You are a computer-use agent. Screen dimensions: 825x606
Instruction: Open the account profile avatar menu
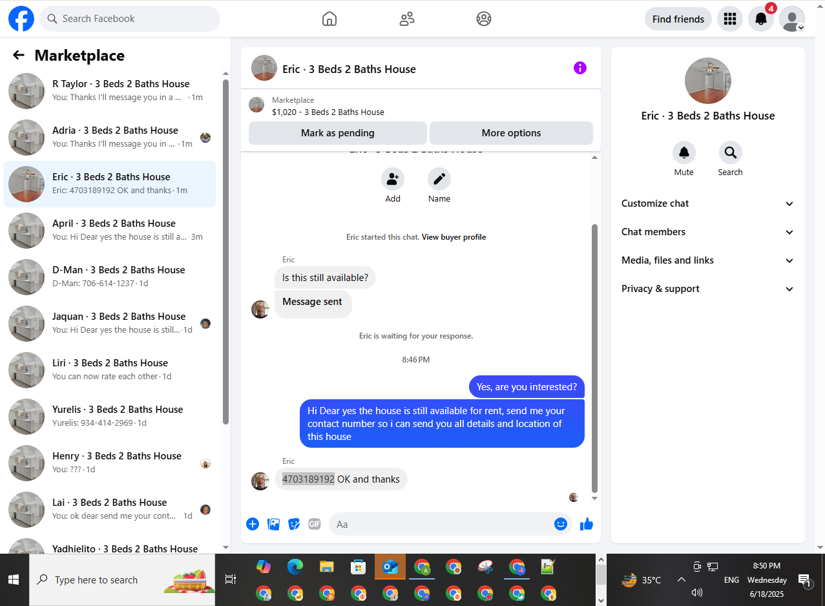(792, 19)
